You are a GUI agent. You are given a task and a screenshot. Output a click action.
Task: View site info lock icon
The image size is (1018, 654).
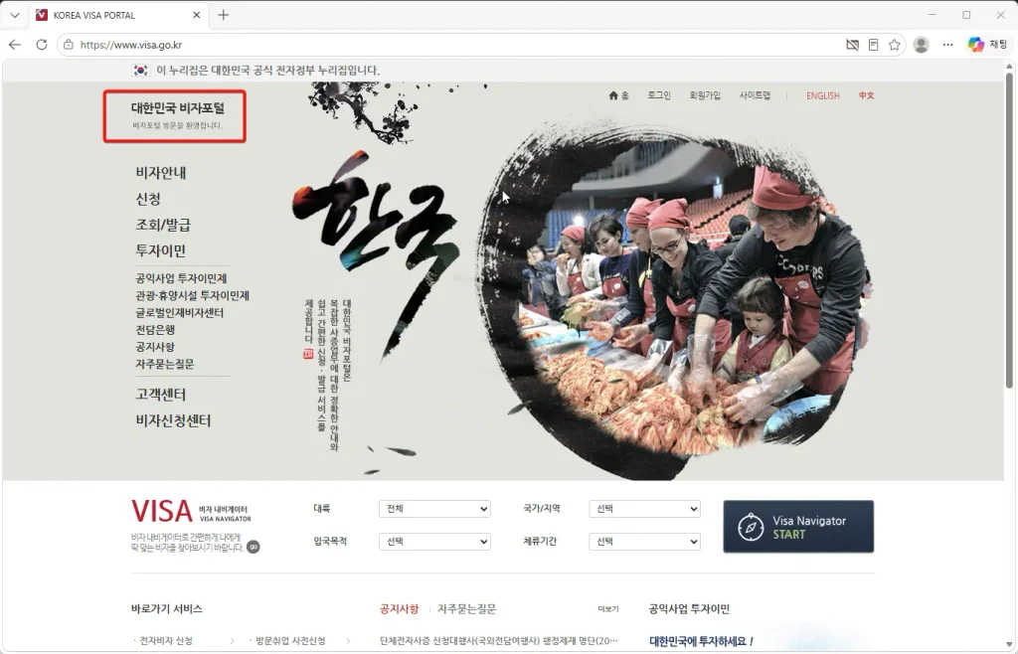(x=69, y=45)
